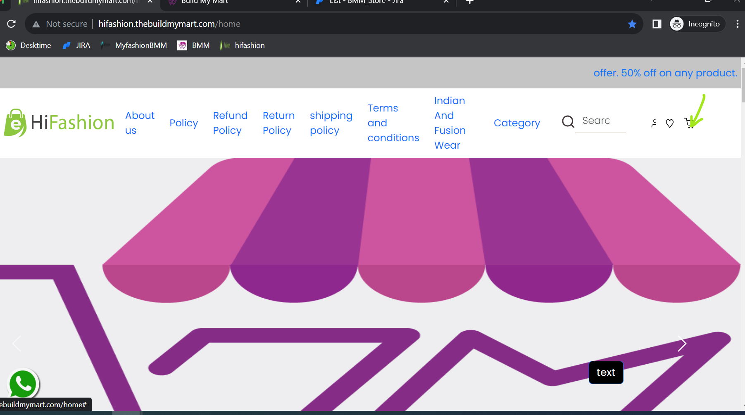Open the shopping cart icon
Image resolution: width=745 pixels, height=415 pixels.
click(x=689, y=123)
